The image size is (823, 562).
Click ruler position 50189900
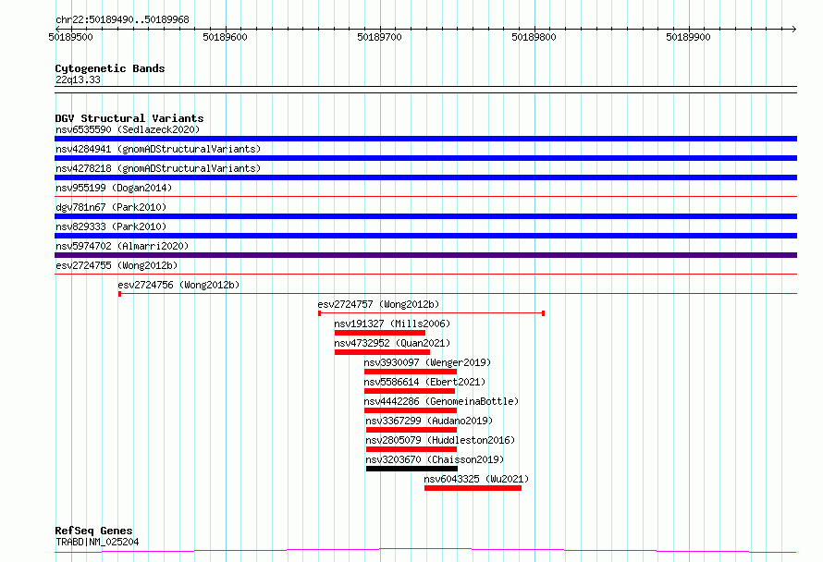(688, 37)
